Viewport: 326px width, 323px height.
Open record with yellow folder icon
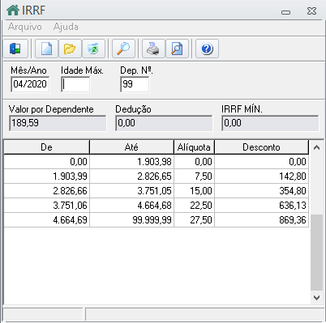point(70,49)
